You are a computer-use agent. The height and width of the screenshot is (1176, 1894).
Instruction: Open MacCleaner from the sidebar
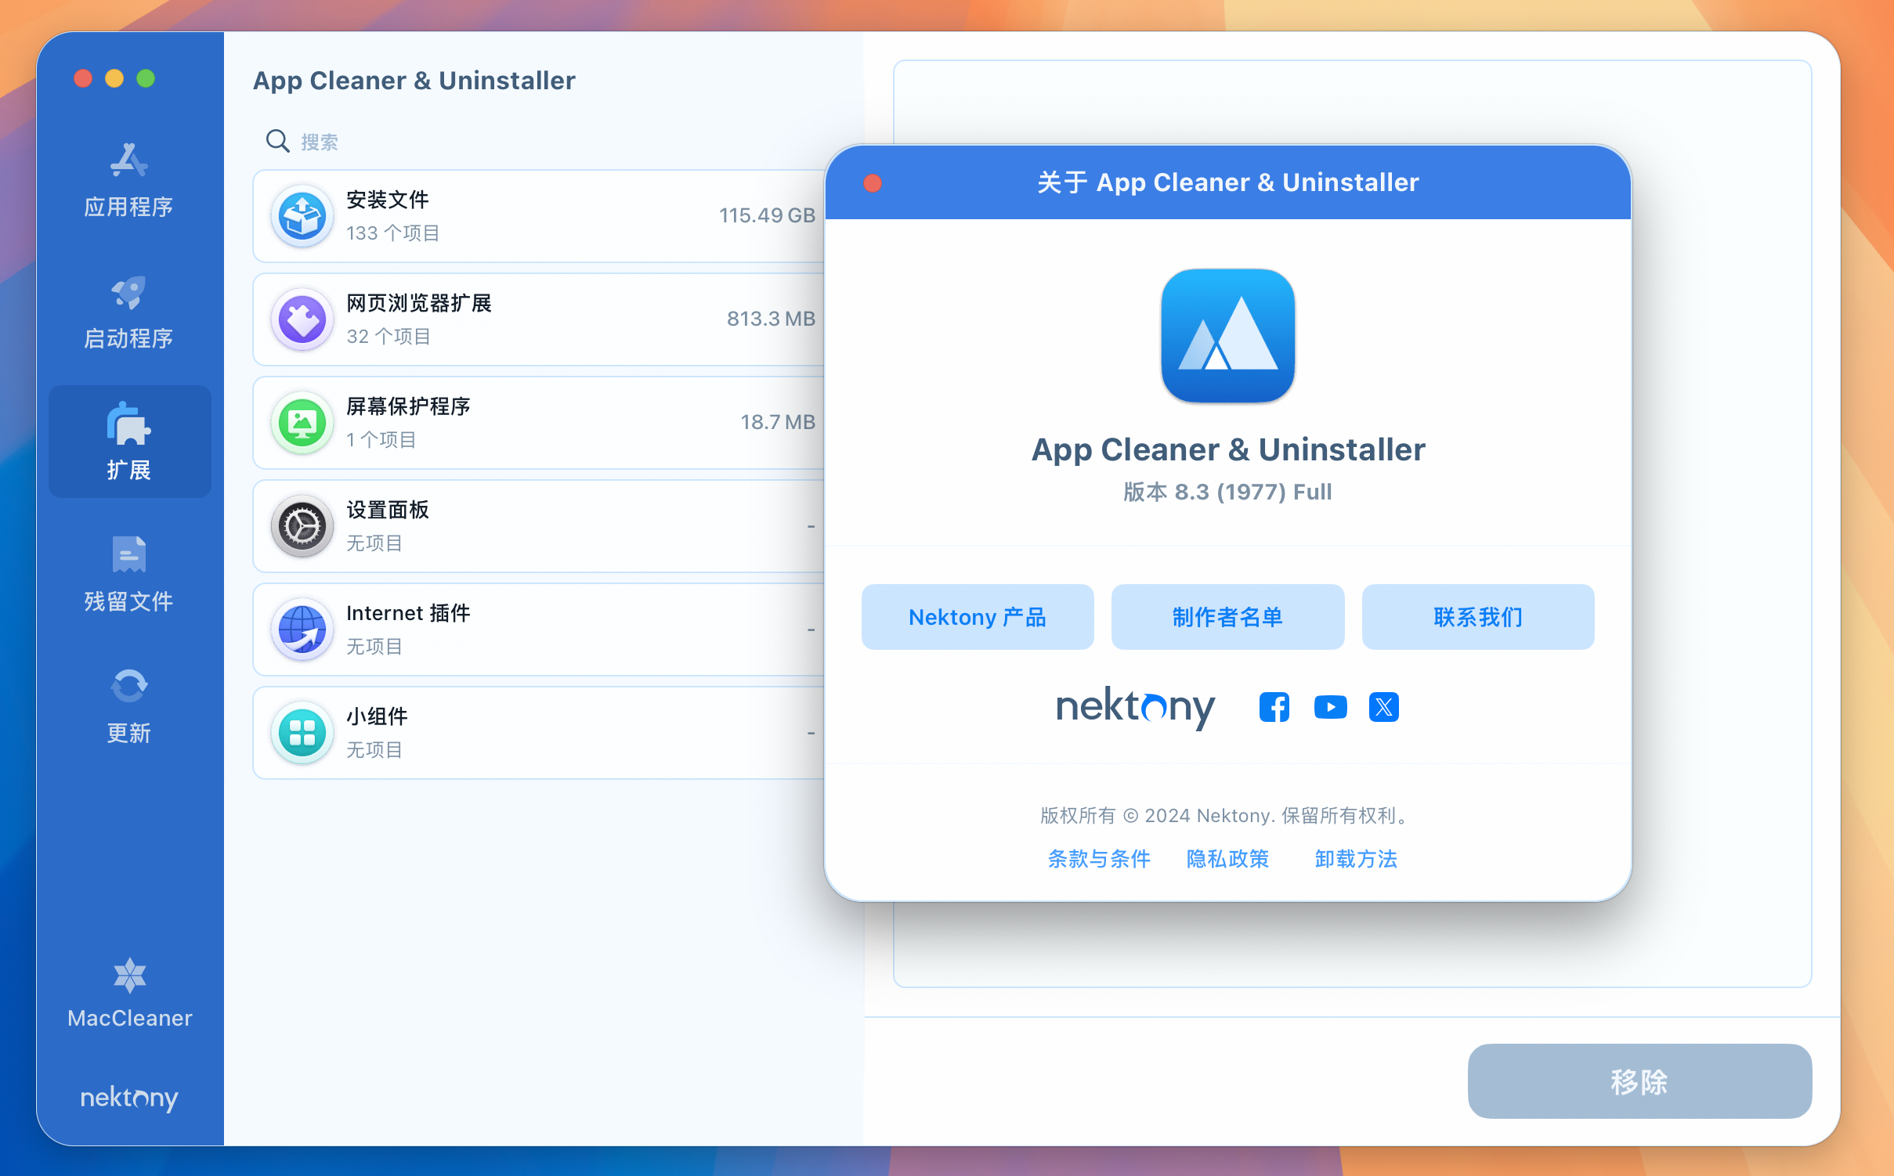click(x=129, y=993)
